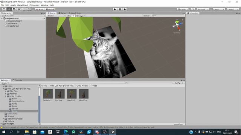The width and height of the screenshot is (241, 135).
Task: Open the Assets menu
Action: tap(13, 5)
